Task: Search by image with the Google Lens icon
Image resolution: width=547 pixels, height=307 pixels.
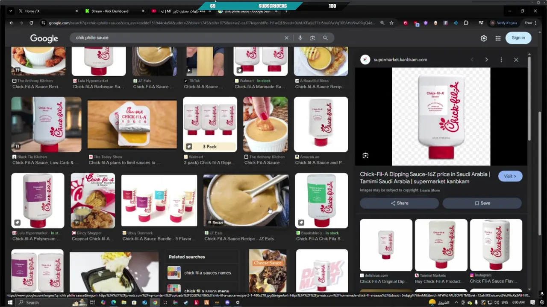Action: pyautogui.click(x=312, y=38)
